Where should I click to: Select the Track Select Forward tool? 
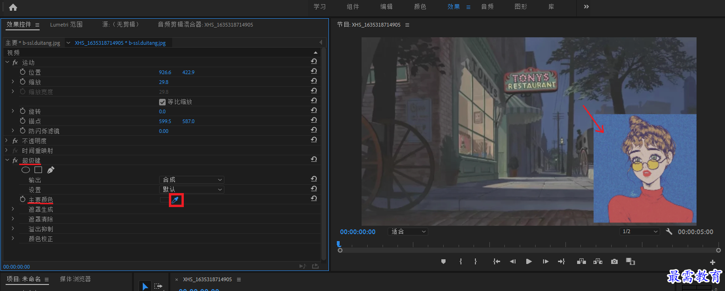tap(159, 286)
